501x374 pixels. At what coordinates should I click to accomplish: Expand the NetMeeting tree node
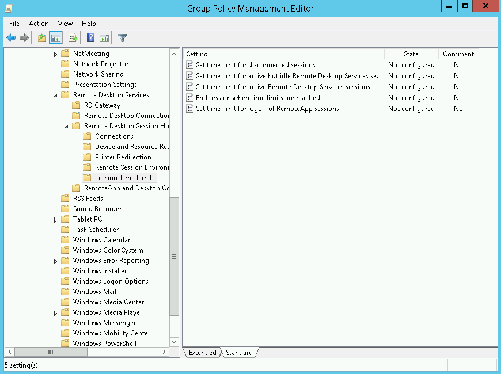pos(55,54)
